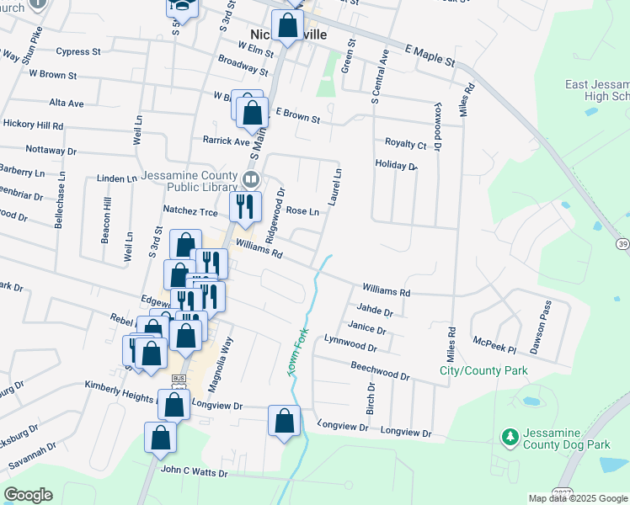
Task: Click the Rose Ln label
Action: 302,210
